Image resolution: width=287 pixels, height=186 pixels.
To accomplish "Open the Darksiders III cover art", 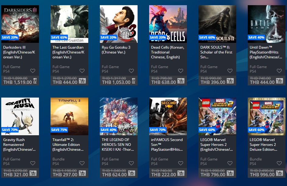I will 20,24.
